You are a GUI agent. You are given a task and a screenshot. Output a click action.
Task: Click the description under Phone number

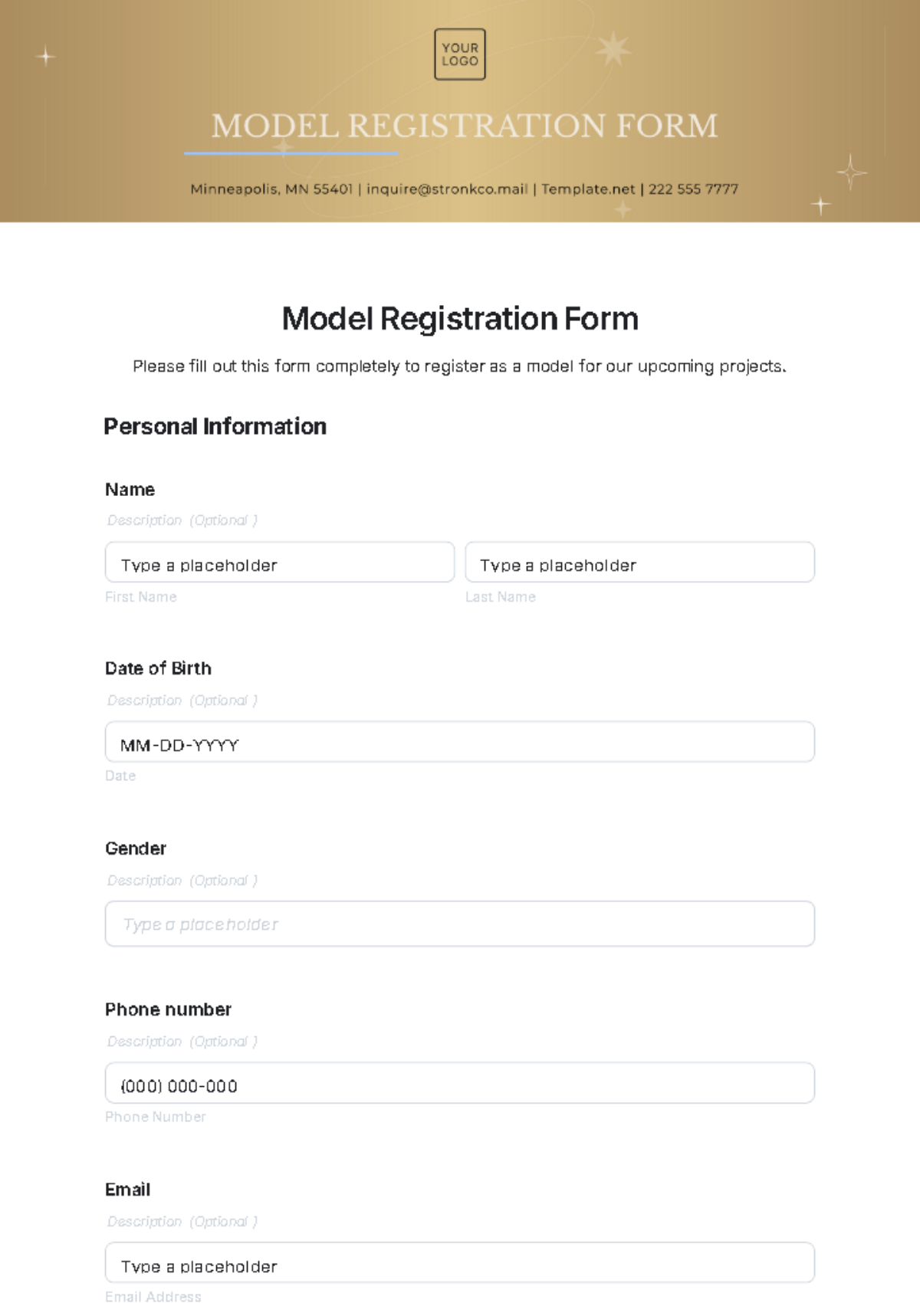[x=182, y=1042]
